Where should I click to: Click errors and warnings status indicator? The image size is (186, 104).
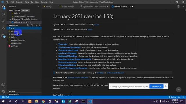[6, 97]
